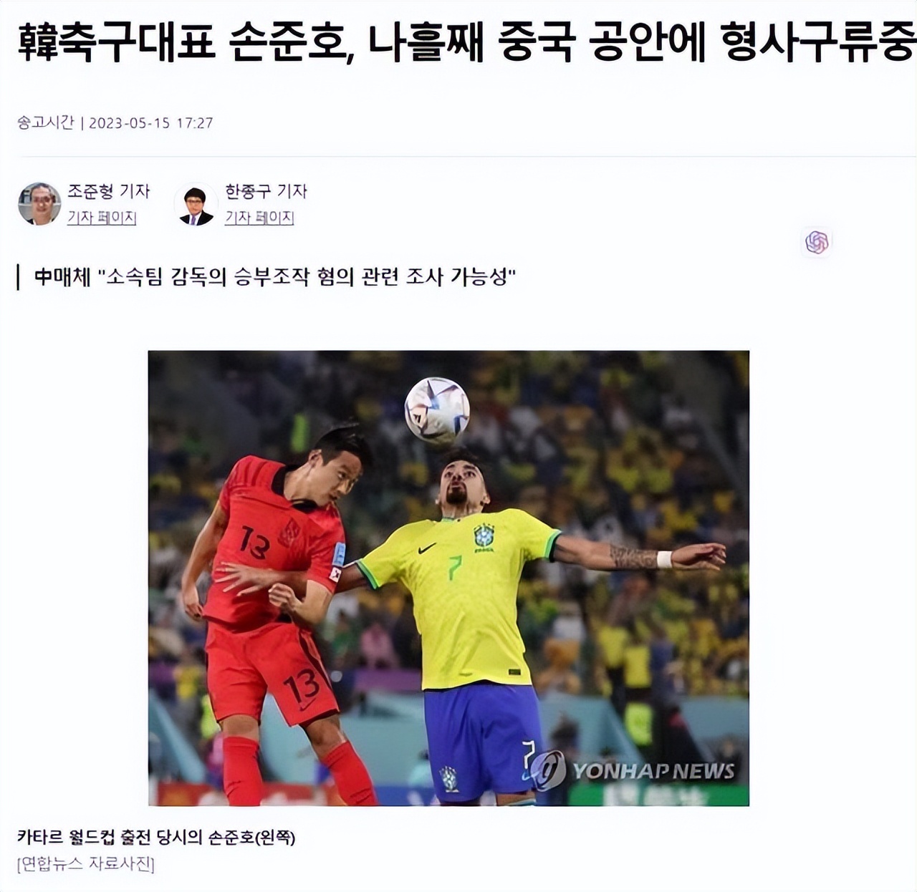Open reporter 조준형's profile avatar
The image size is (917, 892).
click(39, 204)
